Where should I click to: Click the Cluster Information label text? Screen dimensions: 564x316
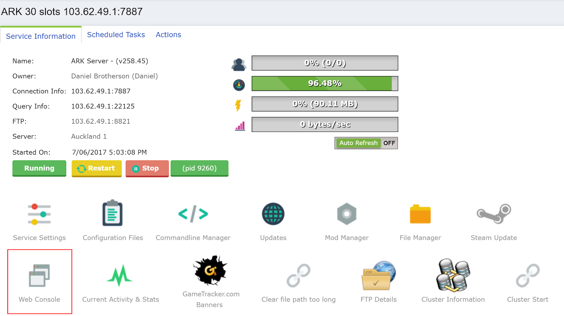[453, 299]
